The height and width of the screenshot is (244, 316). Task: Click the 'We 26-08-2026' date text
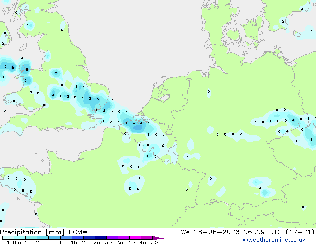pos(210,232)
